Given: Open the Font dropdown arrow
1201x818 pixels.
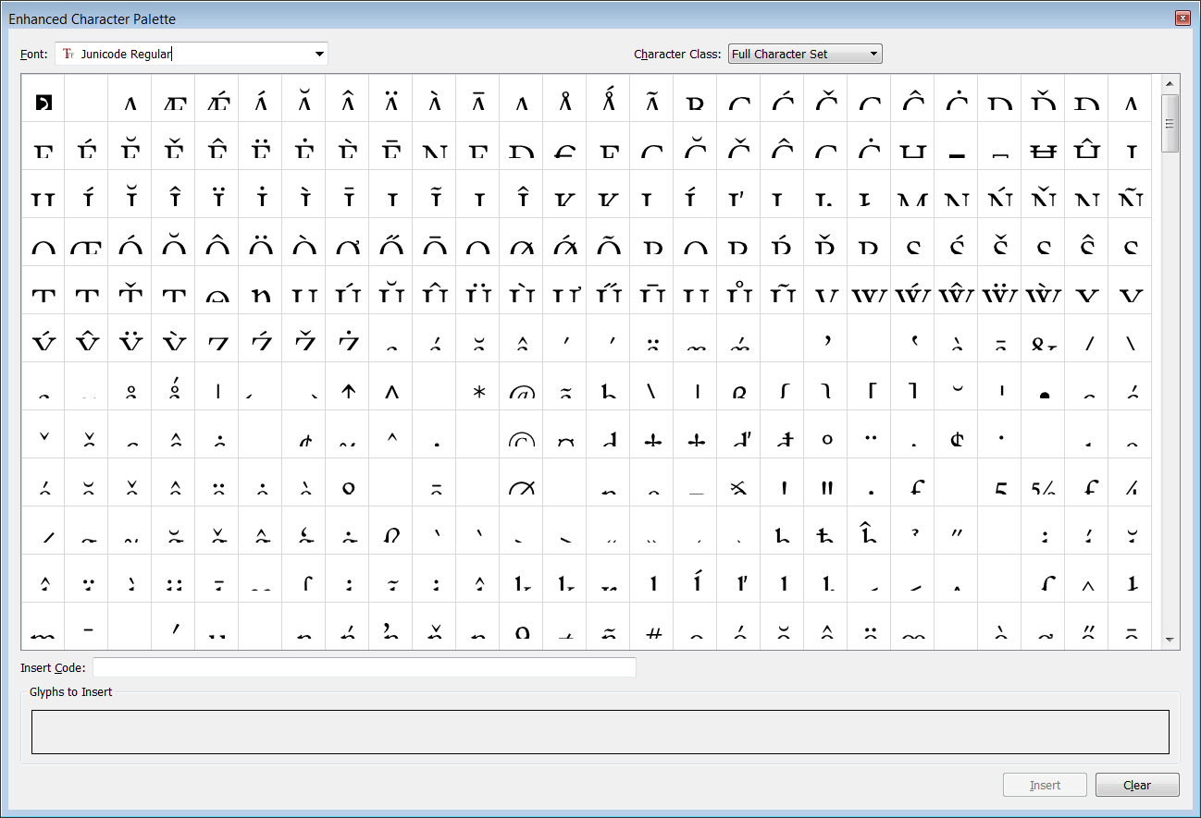Looking at the screenshot, I should [319, 54].
